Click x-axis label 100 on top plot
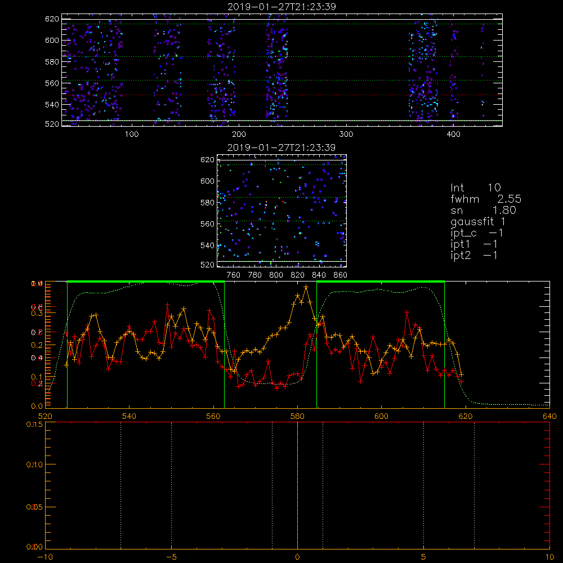The width and height of the screenshot is (563, 563). click(132, 135)
